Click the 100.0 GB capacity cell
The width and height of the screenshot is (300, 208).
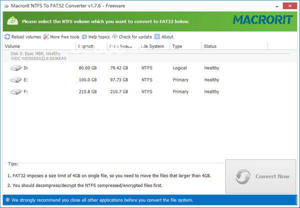point(87,80)
